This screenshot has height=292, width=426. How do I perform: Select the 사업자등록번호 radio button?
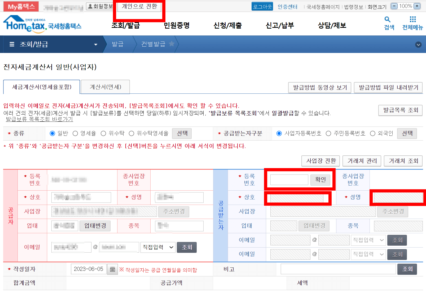point(279,133)
